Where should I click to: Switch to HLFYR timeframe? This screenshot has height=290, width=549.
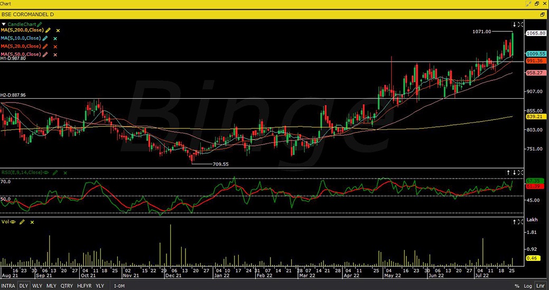click(84, 286)
